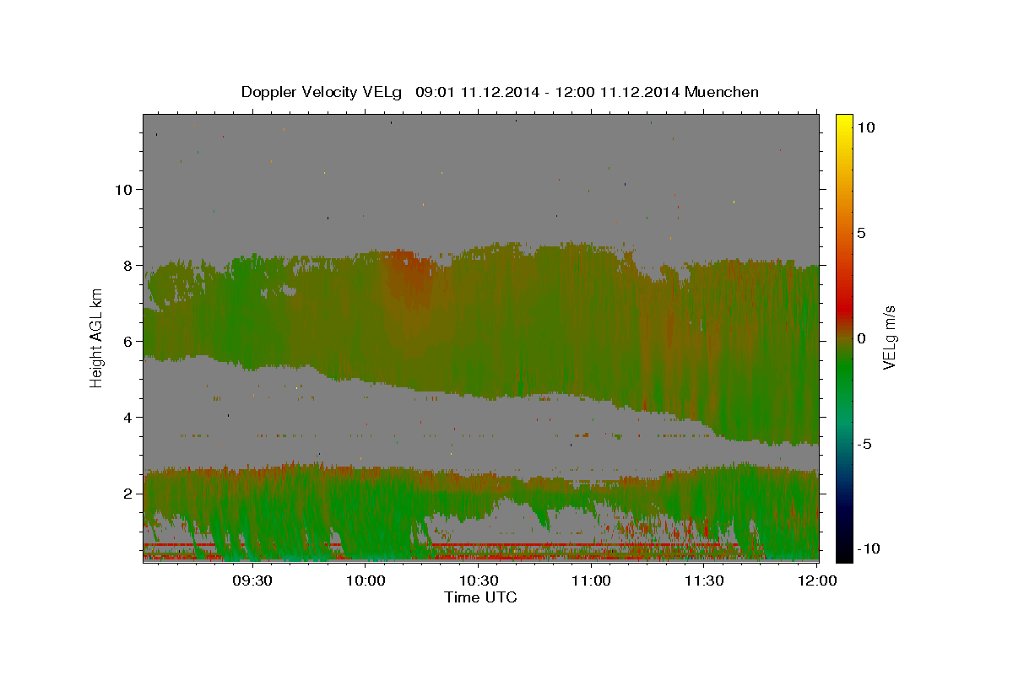This screenshot has height=675, width=1013.
Task: Click the colorbar label -10
Action: coord(869,549)
